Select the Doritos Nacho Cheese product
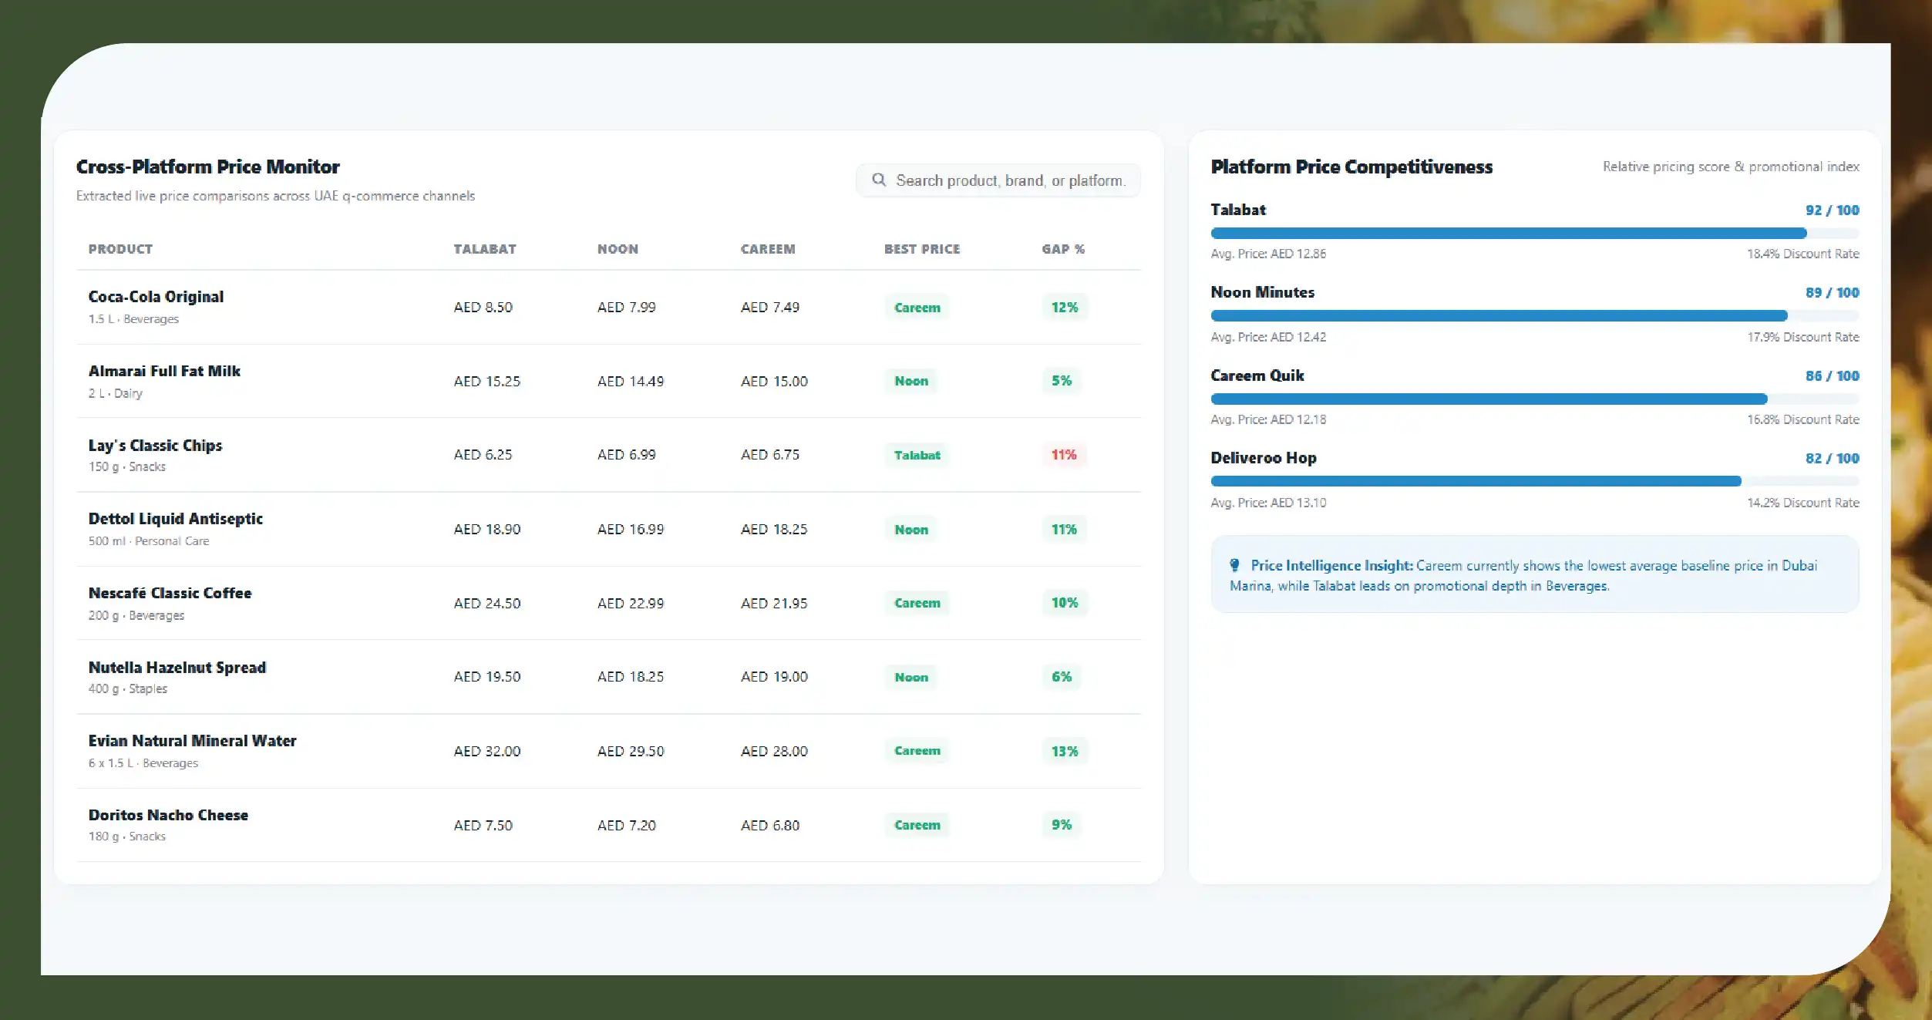The height and width of the screenshot is (1020, 1932). tap(168, 815)
